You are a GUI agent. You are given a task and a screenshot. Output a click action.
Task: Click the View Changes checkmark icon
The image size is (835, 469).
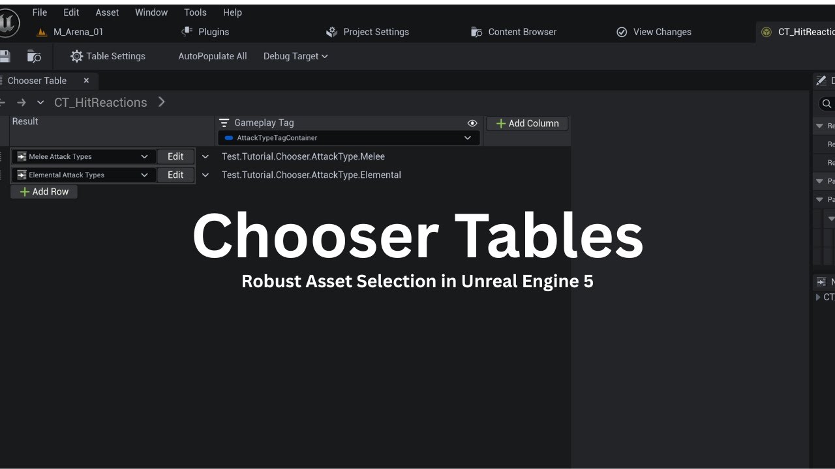[622, 32]
